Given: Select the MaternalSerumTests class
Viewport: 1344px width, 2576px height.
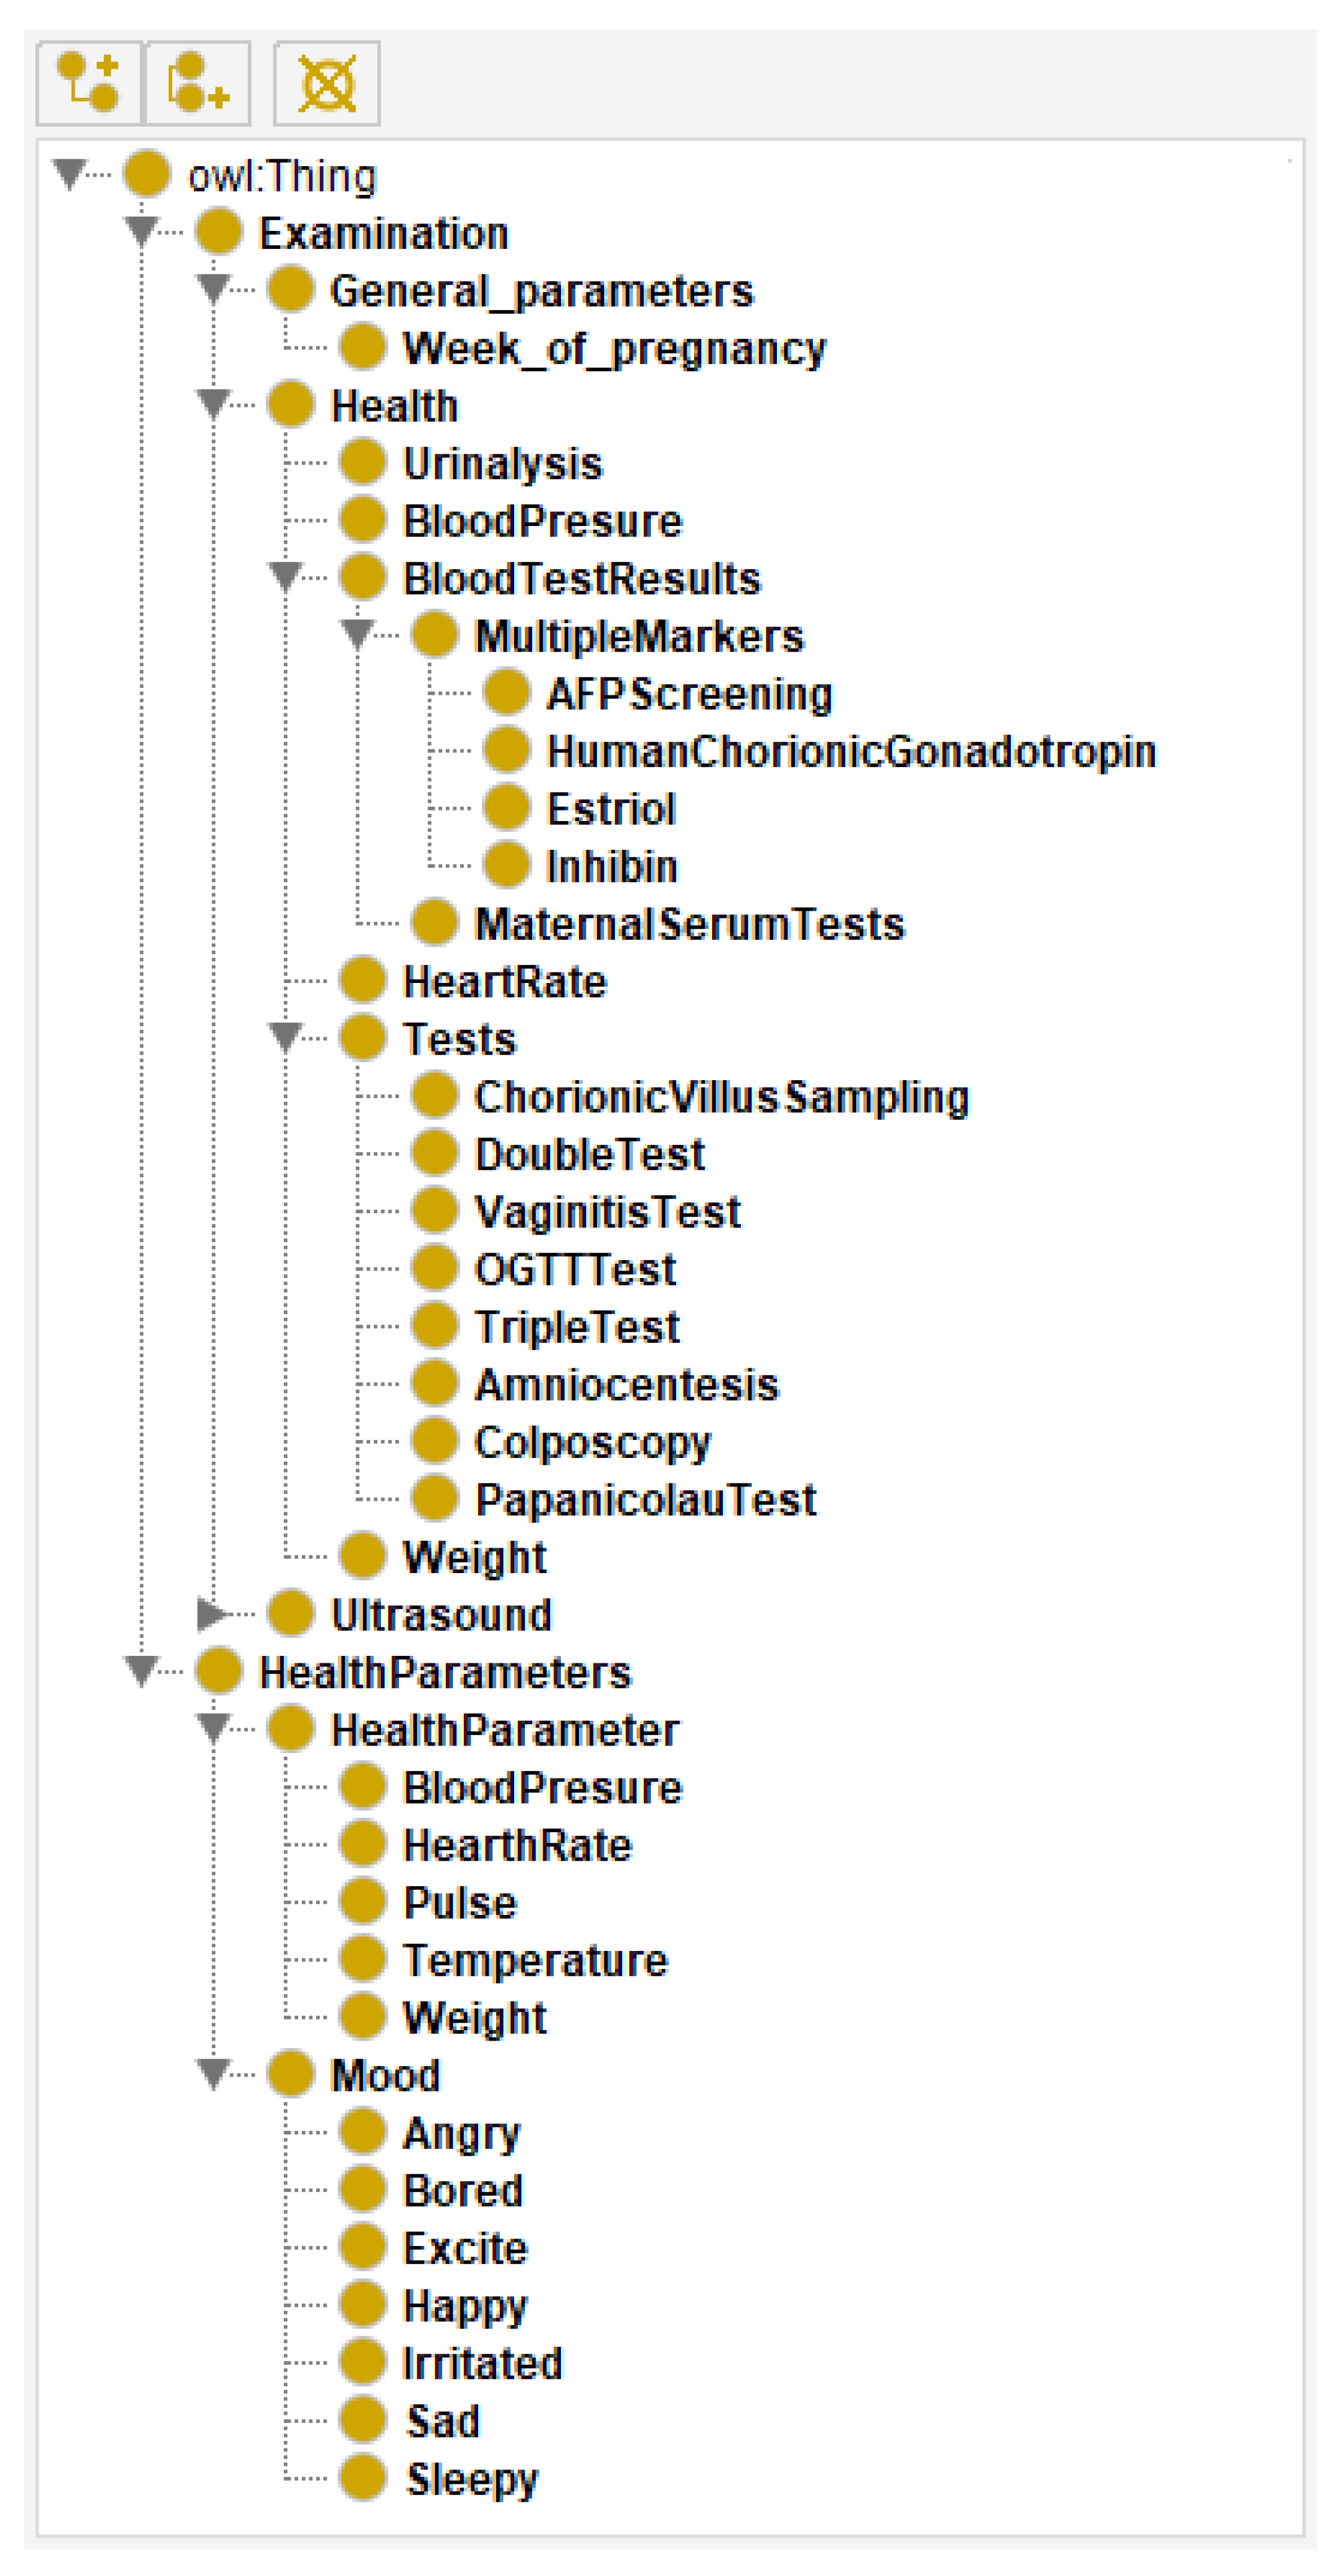Looking at the screenshot, I should (x=689, y=923).
